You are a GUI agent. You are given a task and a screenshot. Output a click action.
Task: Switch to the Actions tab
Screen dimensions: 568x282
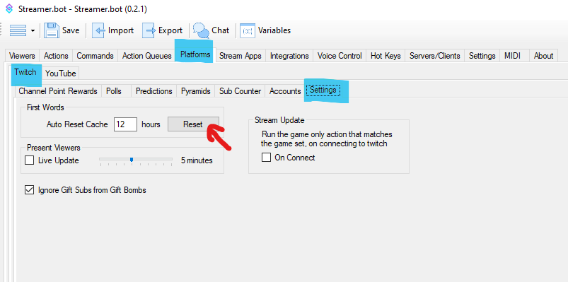(x=56, y=56)
